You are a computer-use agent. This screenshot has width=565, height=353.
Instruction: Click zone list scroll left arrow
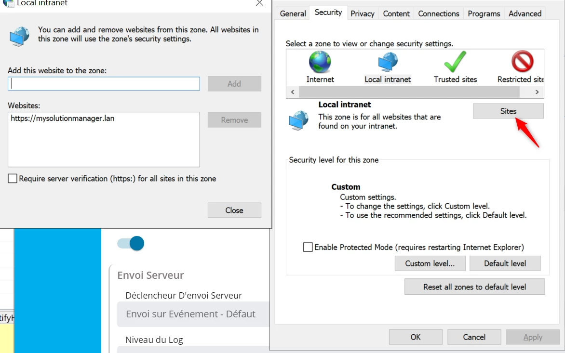(x=293, y=92)
